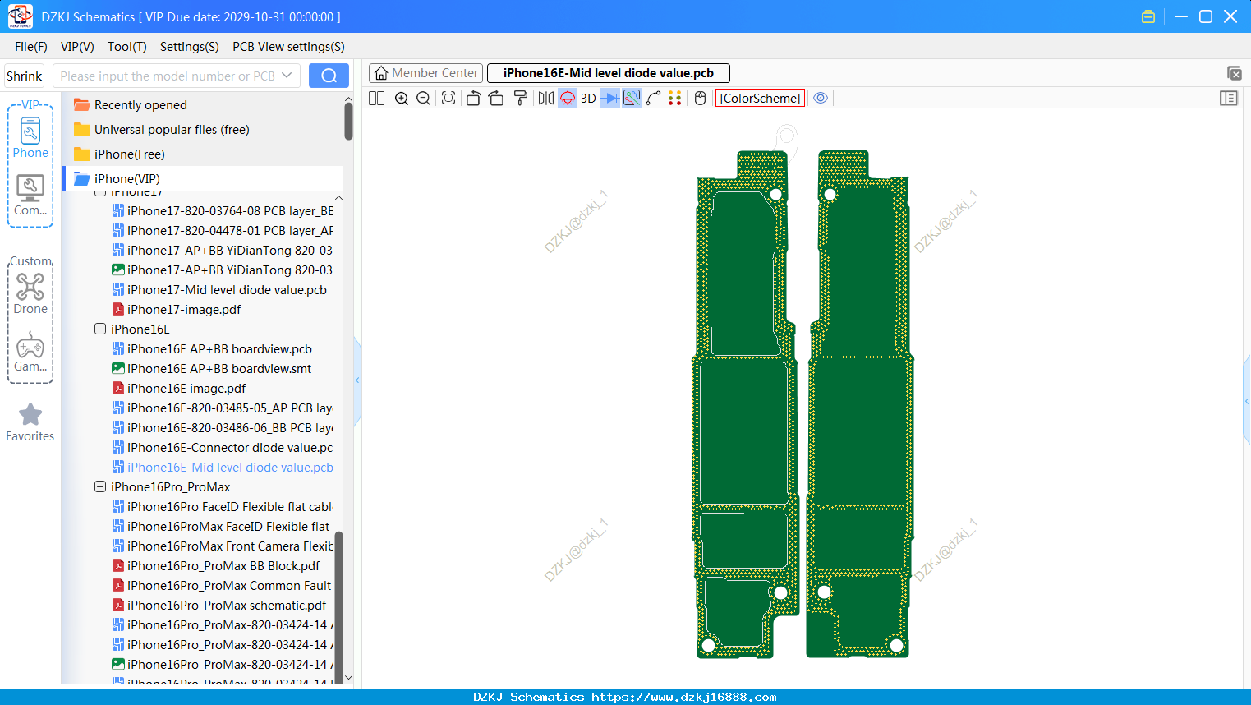This screenshot has width=1251, height=705.
Task: Open iPhone16E-820-03485-05_AP PCB layer file
Action: pyautogui.click(x=223, y=408)
